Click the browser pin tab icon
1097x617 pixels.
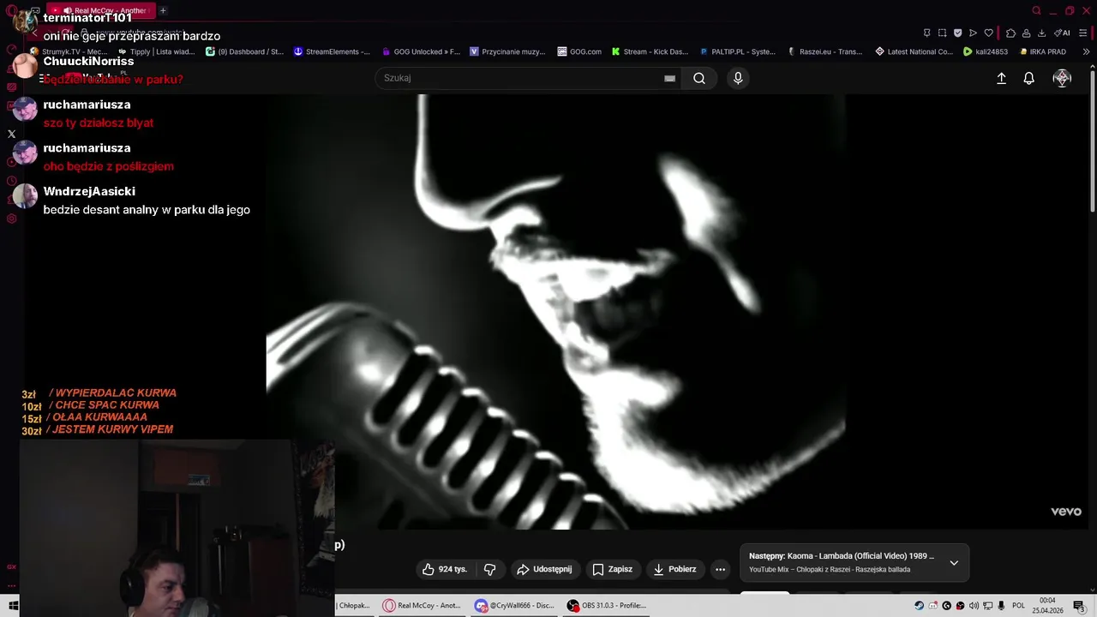[x=926, y=33]
